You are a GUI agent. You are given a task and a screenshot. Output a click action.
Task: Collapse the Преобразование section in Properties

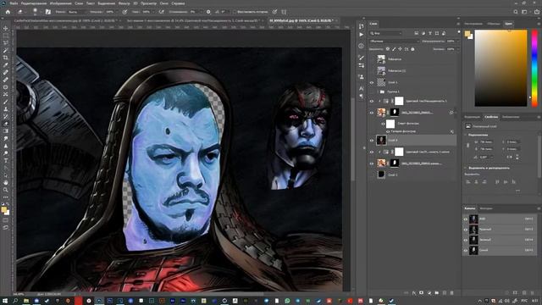click(466, 135)
